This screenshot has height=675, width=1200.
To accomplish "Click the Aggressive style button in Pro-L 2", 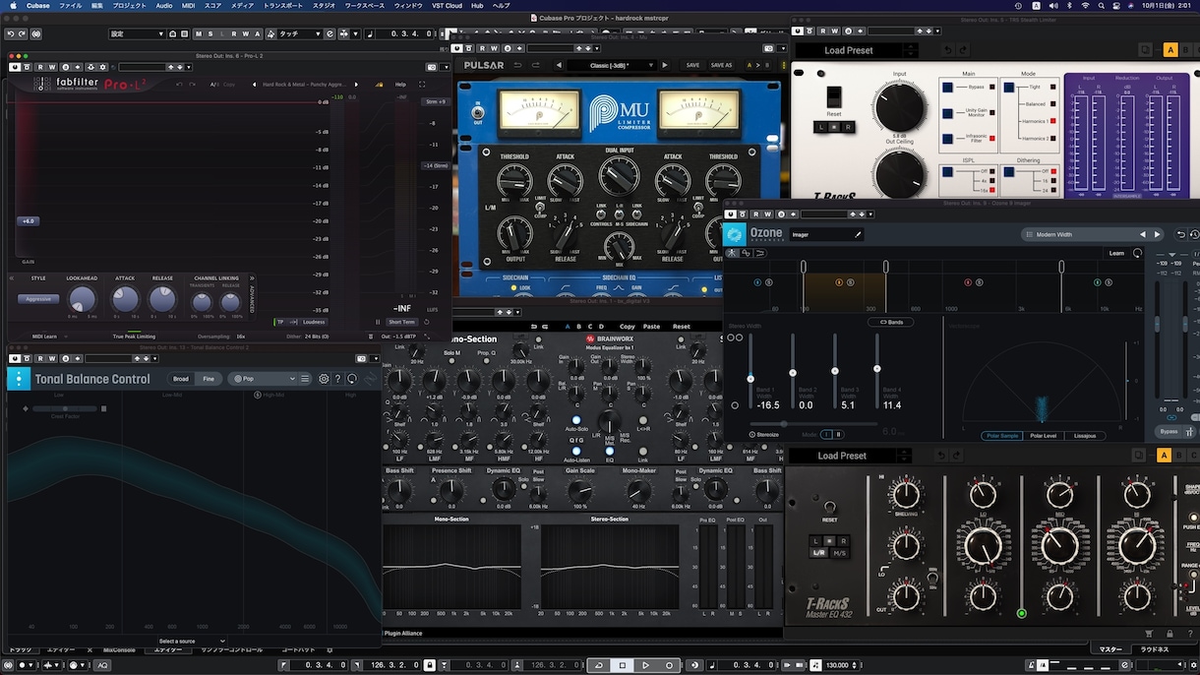I will click(x=38, y=299).
